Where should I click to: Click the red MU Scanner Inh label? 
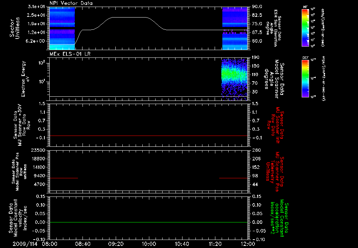[275, 125]
